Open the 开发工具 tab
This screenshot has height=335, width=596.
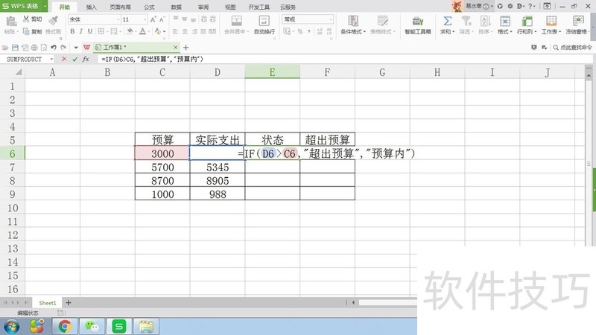[259, 7]
